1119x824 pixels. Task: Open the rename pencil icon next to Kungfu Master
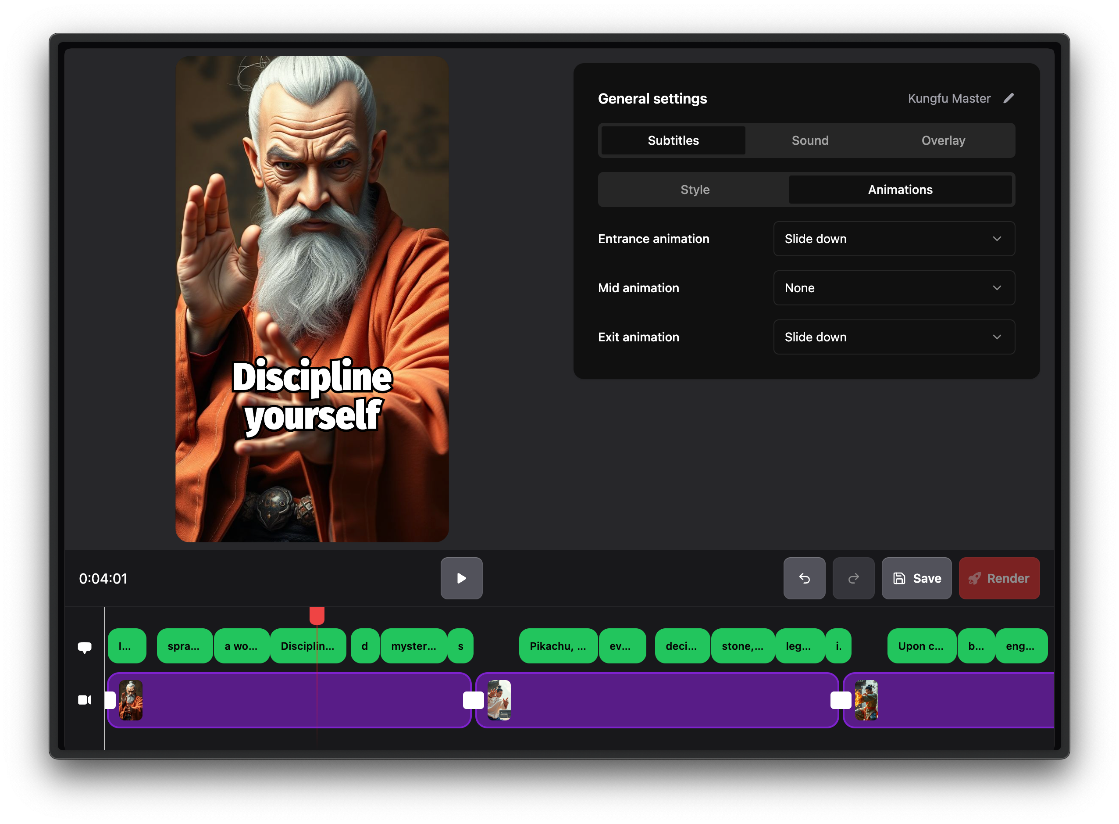(1009, 98)
